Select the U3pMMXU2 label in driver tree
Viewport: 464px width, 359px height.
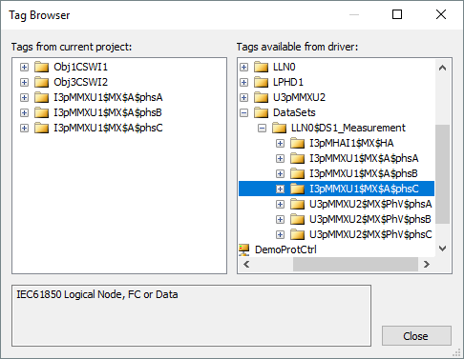[x=299, y=98]
